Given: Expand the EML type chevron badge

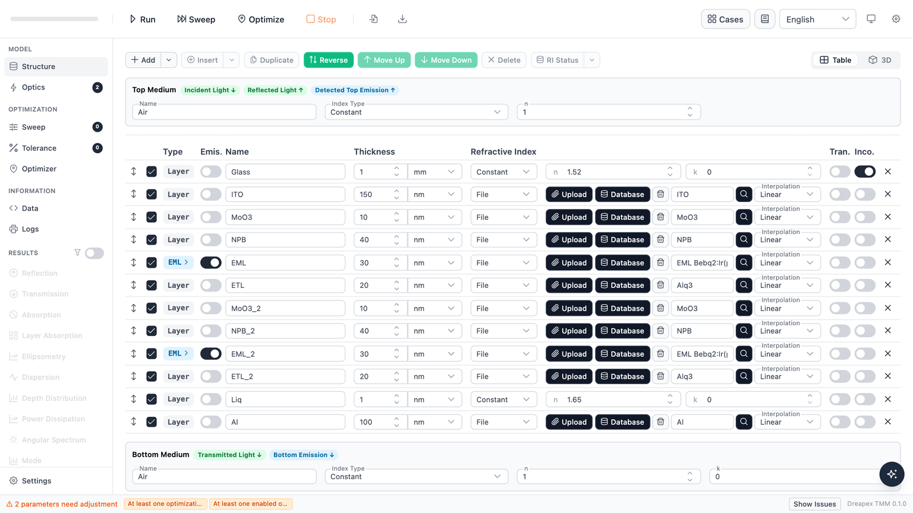Looking at the screenshot, I should click(x=178, y=262).
